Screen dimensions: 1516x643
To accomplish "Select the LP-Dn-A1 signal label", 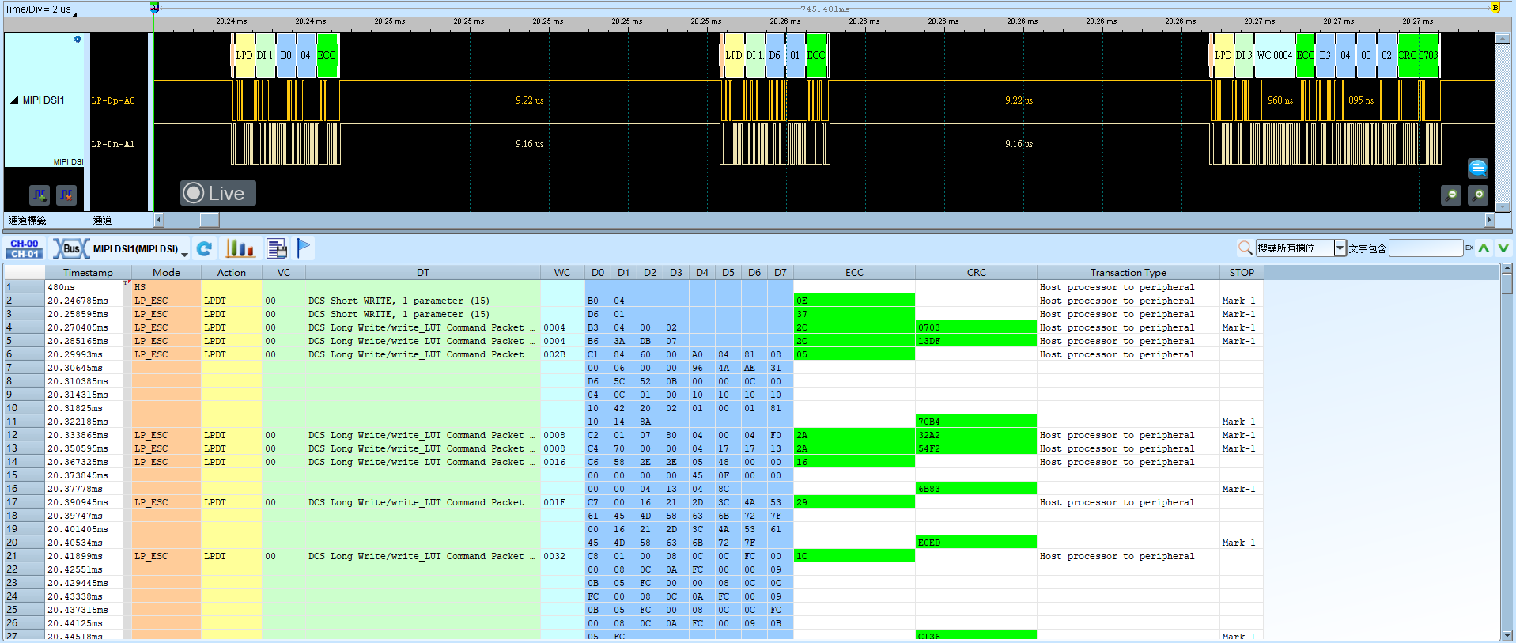I will pyautogui.click(x=113, y=144).
